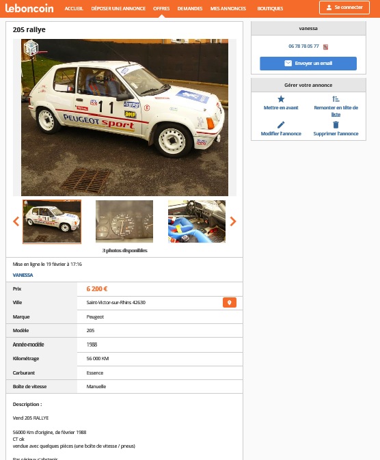
Task: Click the 360 view cube icon on photo
Action: [31, 48]
